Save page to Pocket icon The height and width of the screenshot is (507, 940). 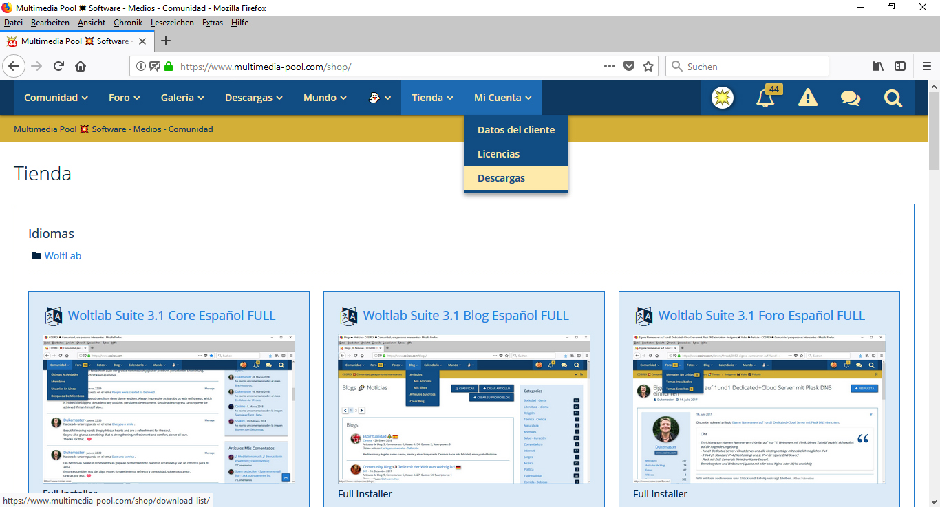point(628,67)
